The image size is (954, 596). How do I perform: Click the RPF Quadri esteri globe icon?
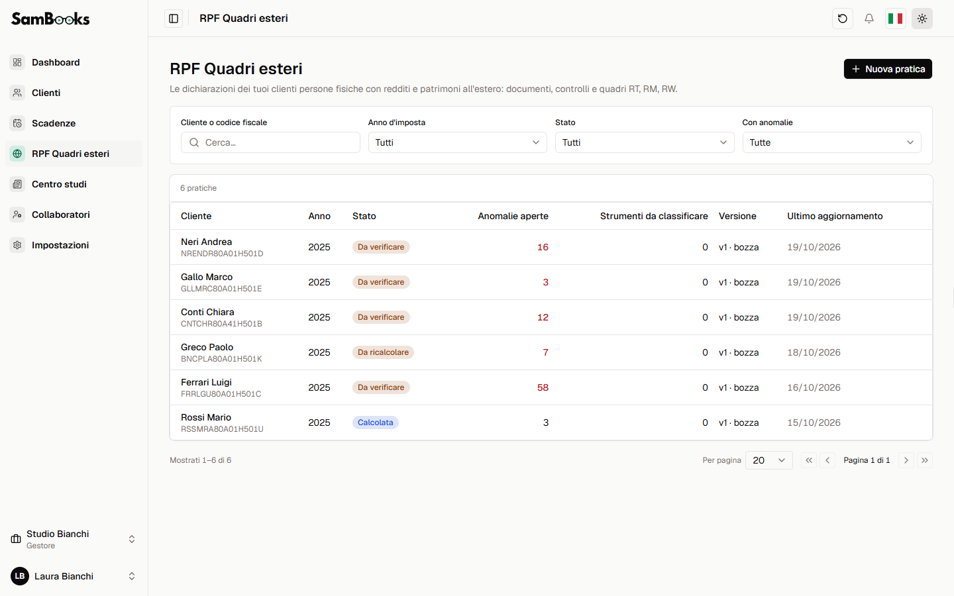[17, 154]
